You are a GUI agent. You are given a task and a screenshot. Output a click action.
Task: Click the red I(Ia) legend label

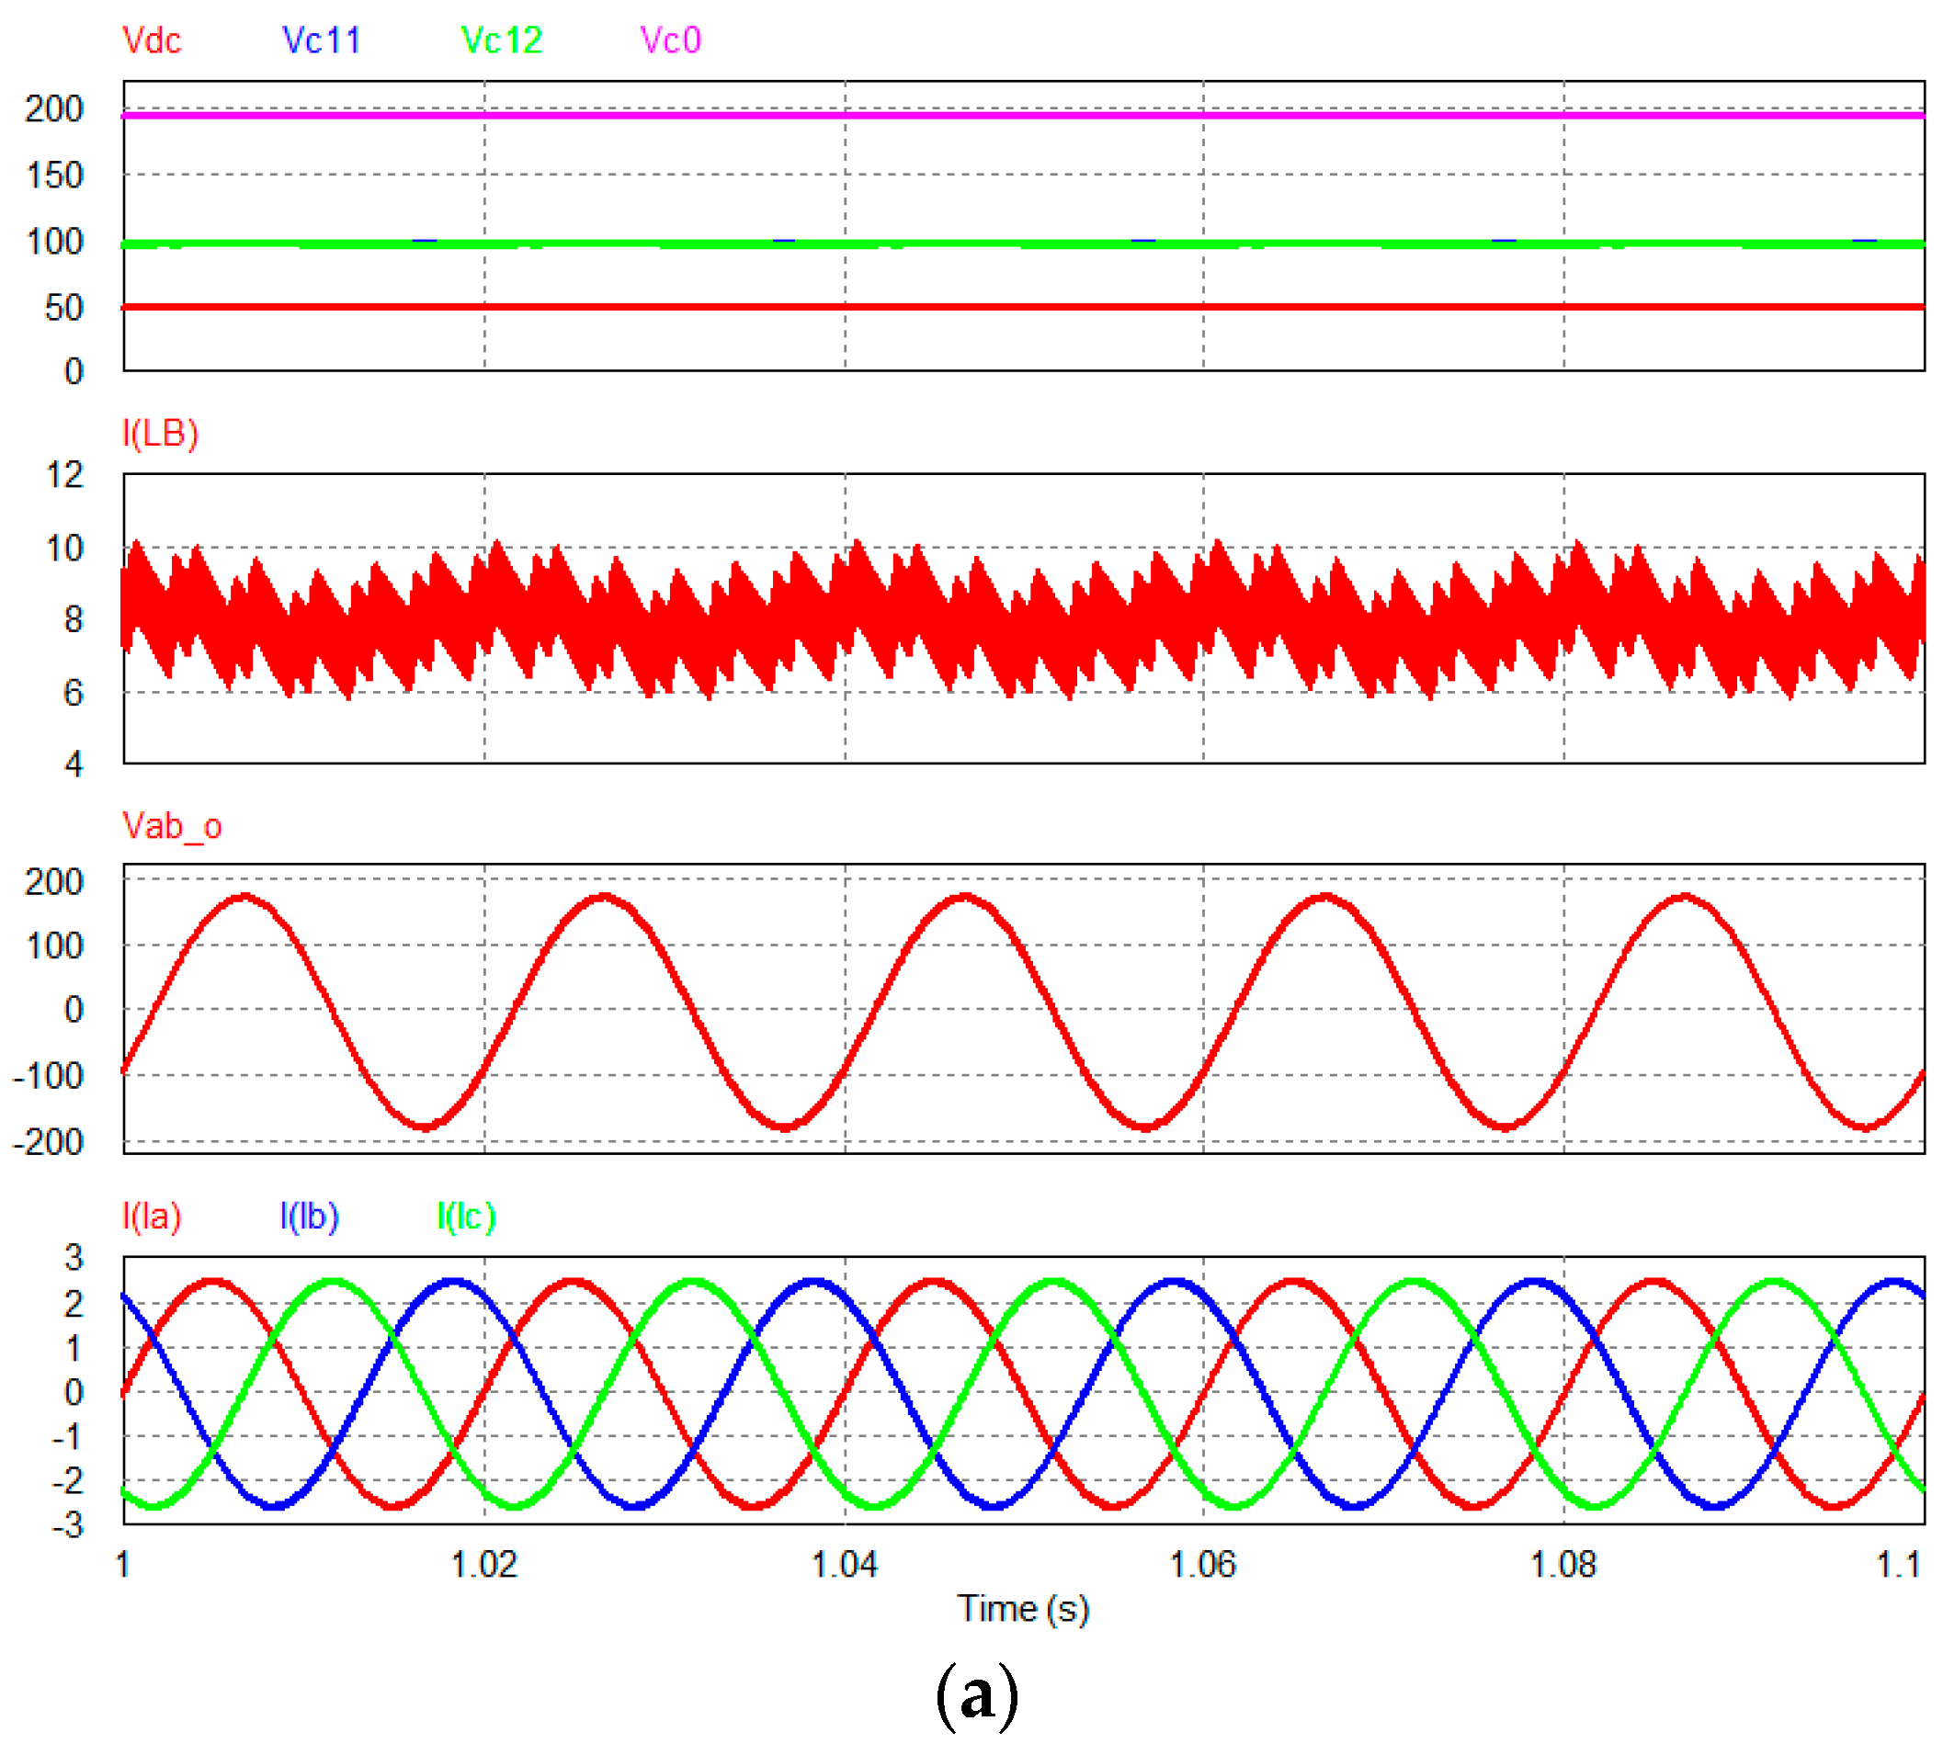[x=152, y=1217]
